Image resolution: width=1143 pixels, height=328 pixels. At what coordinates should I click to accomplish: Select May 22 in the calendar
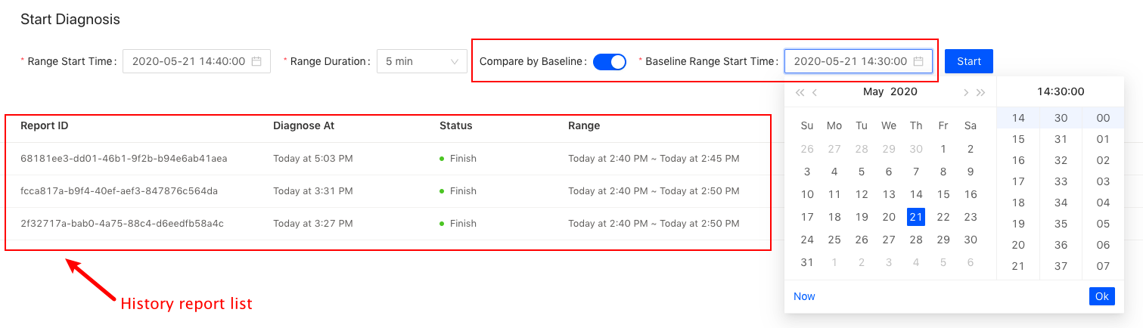click(x=943, y=217)
